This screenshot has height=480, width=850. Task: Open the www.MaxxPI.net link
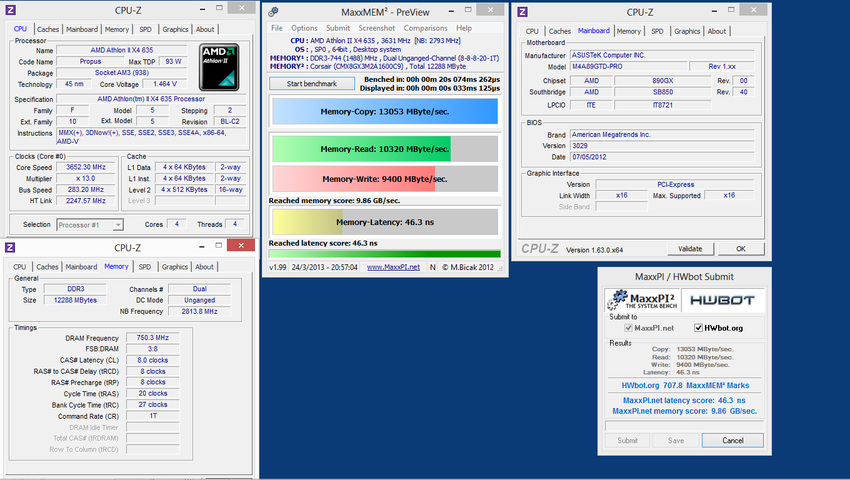pos(393,267)
